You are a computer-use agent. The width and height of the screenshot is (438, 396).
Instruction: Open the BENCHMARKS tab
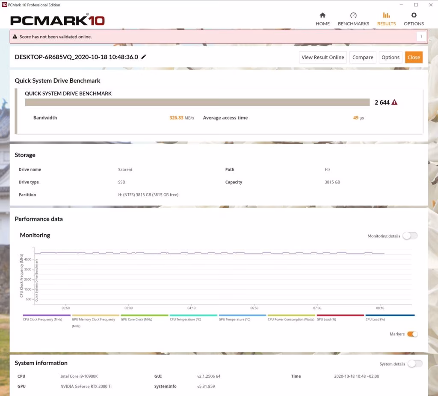353,19
